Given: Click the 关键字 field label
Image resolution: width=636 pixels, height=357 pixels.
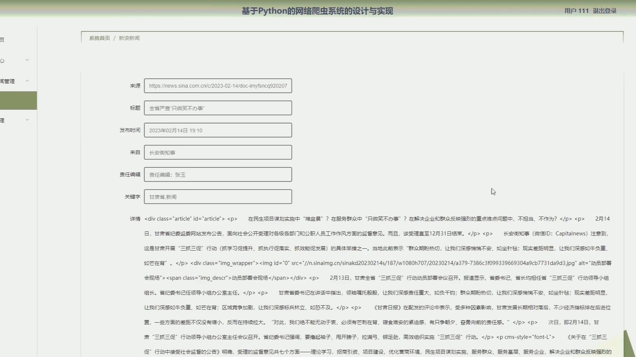Looking at the screenshot, I should [133, 197].
